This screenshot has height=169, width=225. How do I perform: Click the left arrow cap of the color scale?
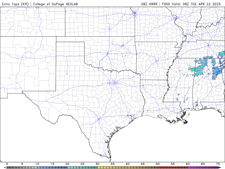click(x=5, y=168)
